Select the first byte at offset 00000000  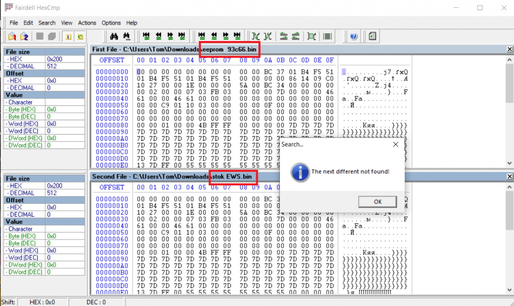[x=139, y=72]
